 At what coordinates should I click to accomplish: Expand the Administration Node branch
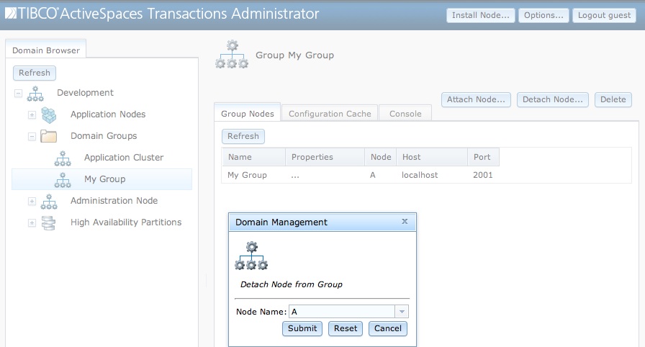tap(32, 201)
